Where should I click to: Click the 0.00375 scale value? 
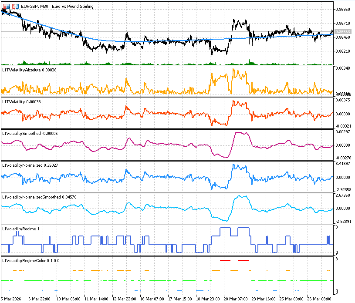coord(343,100)
